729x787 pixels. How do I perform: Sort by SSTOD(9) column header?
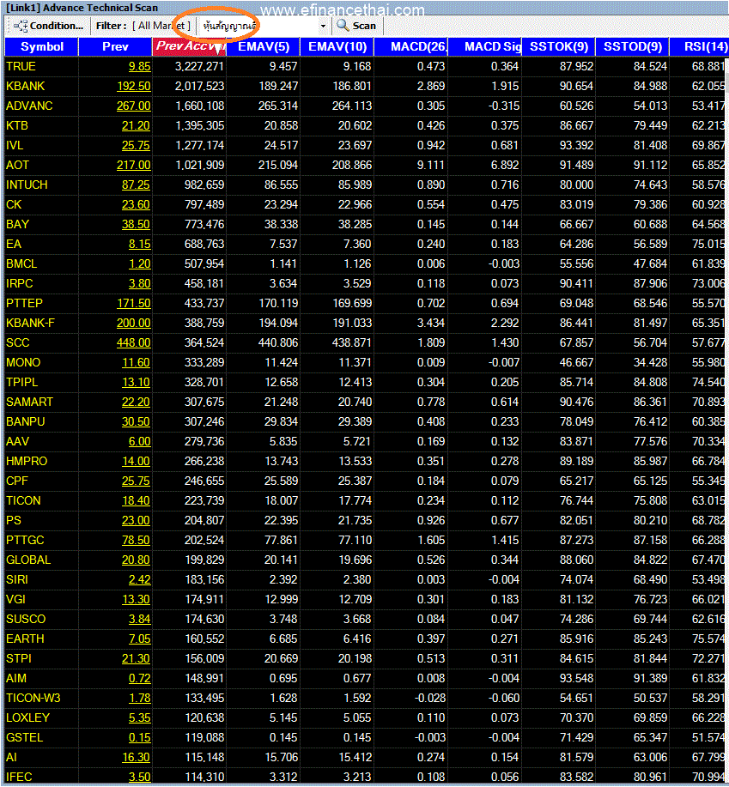pyautogui.click(x=632, y=46)
